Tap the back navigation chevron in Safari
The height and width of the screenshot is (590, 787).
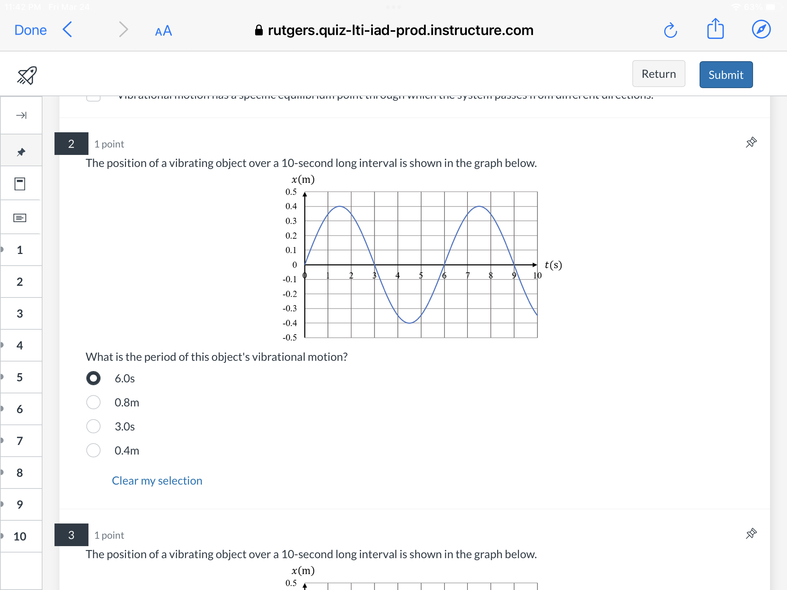click(67, 30)
